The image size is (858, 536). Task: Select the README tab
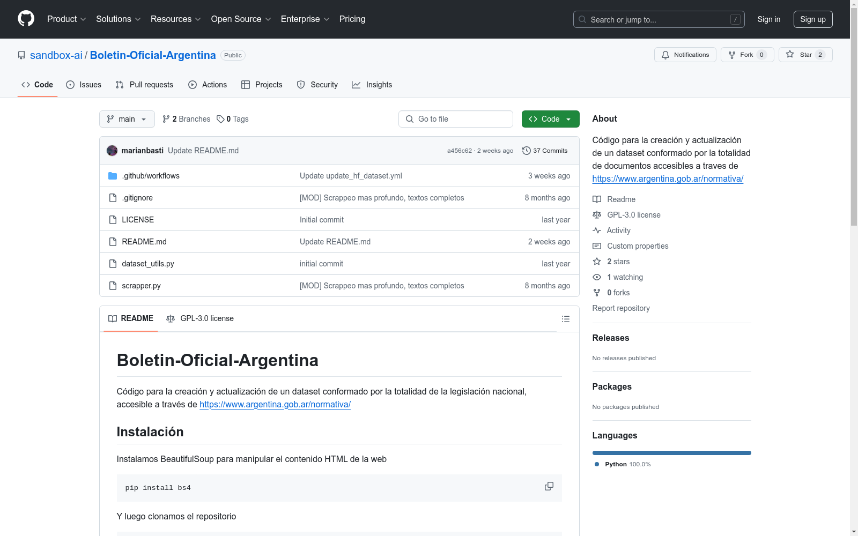131,318
